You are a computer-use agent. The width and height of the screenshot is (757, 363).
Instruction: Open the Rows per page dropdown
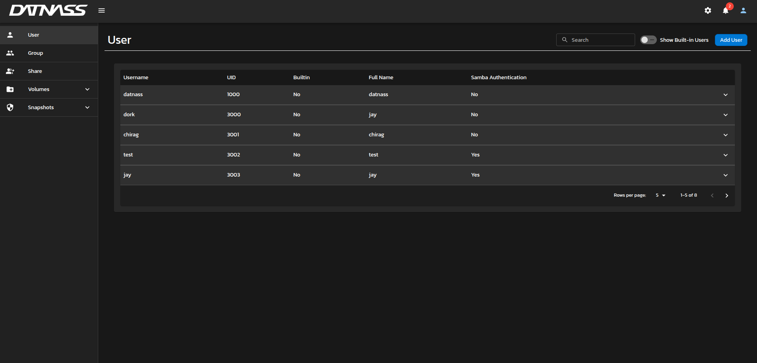point(660,195)
